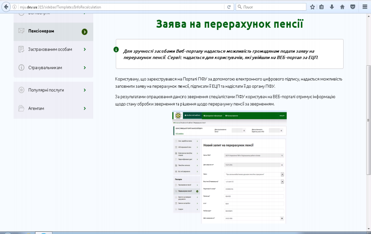Click the scrollbar down arrow

pos(368,229)
